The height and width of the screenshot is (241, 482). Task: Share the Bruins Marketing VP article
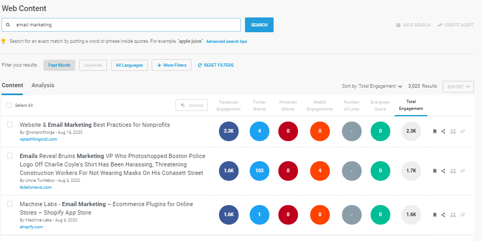pos(443,171)
